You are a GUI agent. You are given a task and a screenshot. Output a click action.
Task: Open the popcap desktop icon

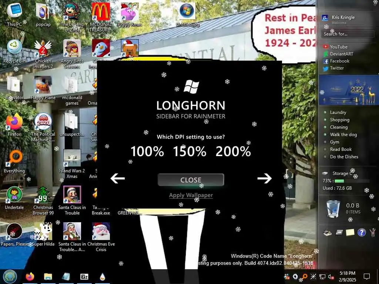click(x=43, y=14)
